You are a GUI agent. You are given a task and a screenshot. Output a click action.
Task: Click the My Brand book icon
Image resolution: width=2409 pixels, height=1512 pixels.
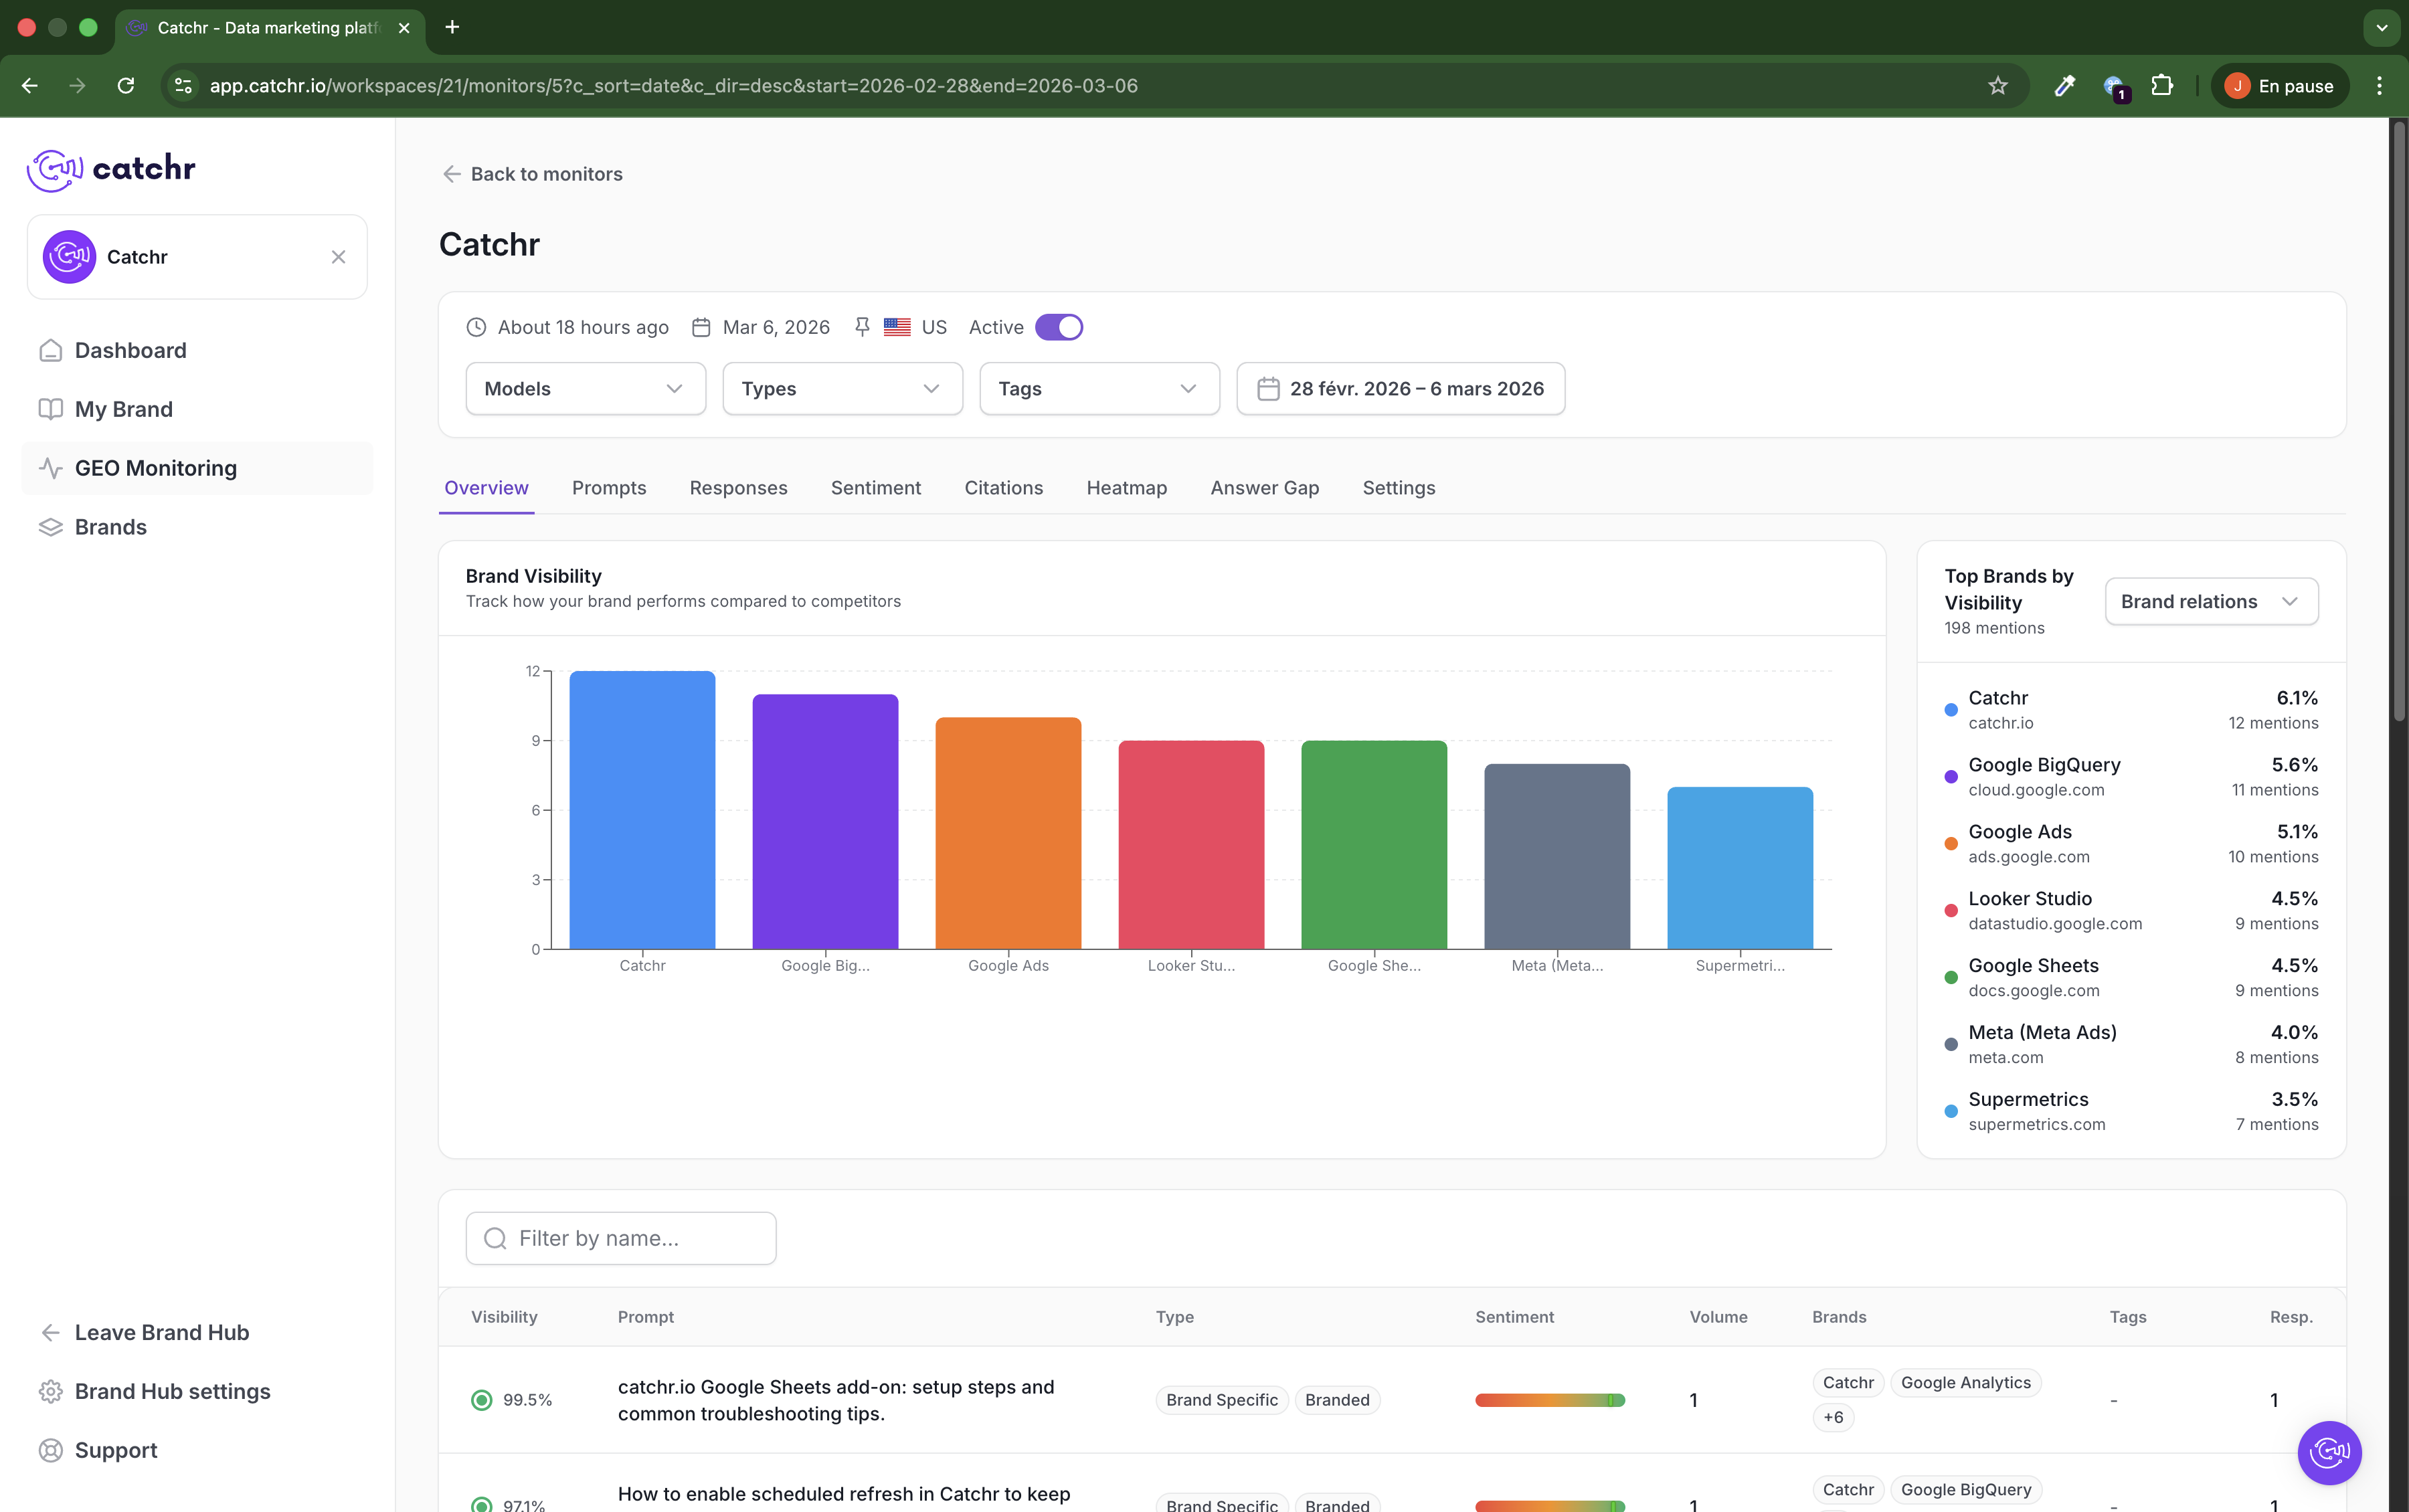pyautogui.click(x=50, y=409)
